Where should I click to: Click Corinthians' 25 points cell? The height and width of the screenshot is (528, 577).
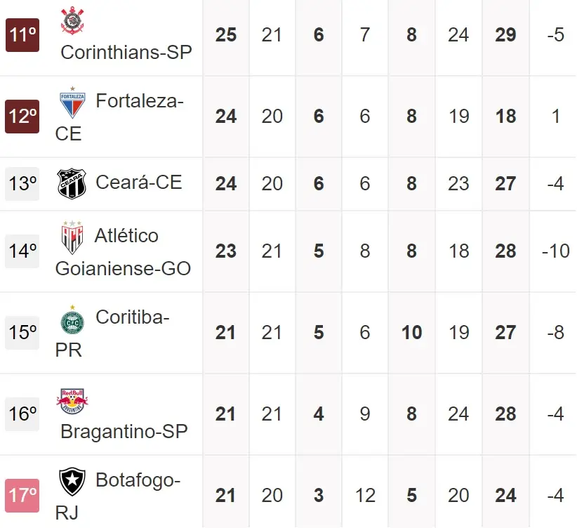pyautogui.click(x=226, y=35)
